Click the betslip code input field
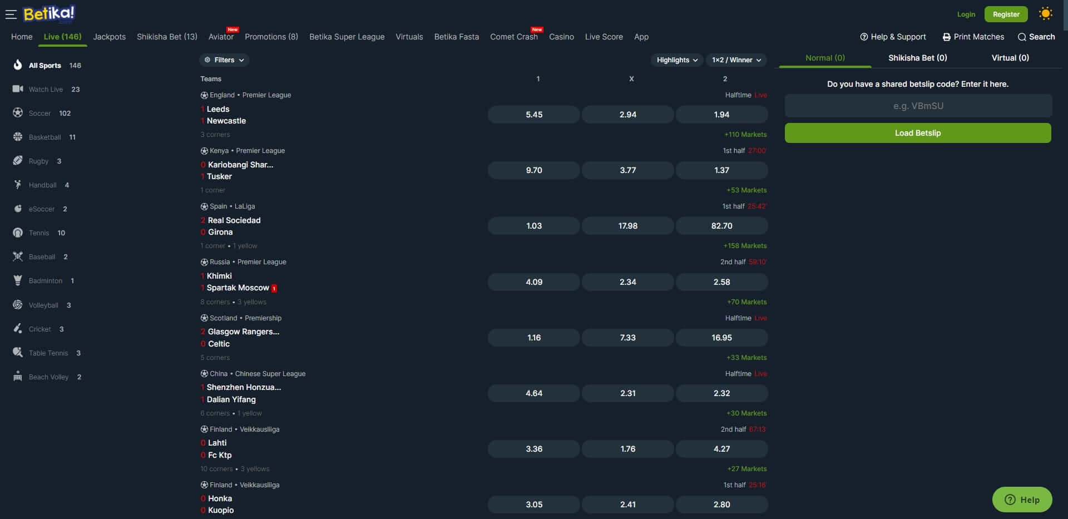 tap(917, 106)
